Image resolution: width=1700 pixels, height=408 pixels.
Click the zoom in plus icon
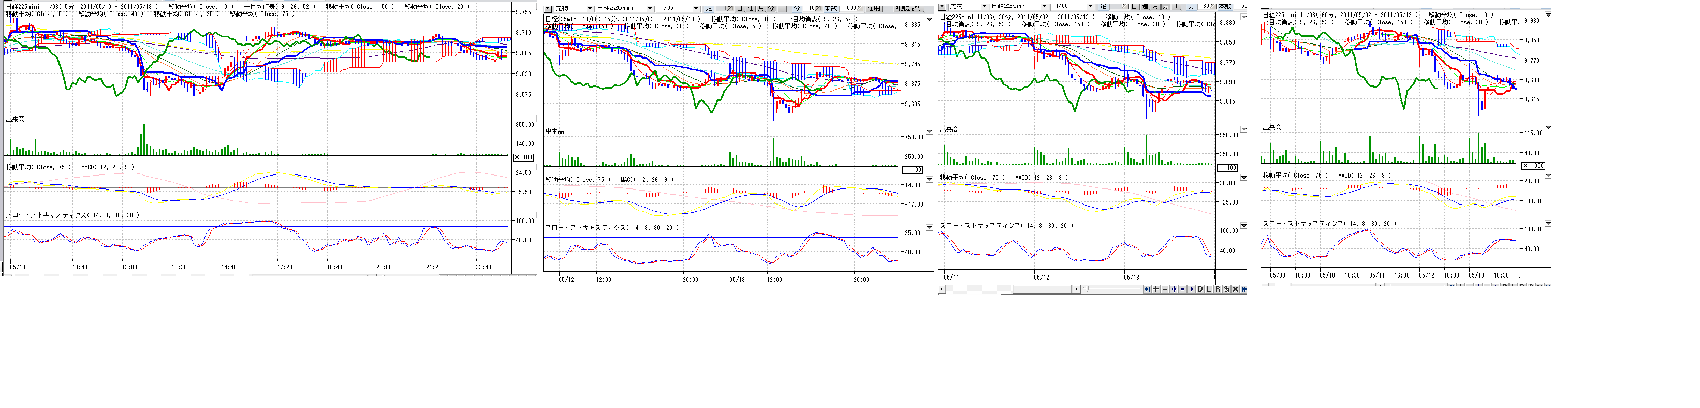coord(1156,289)
